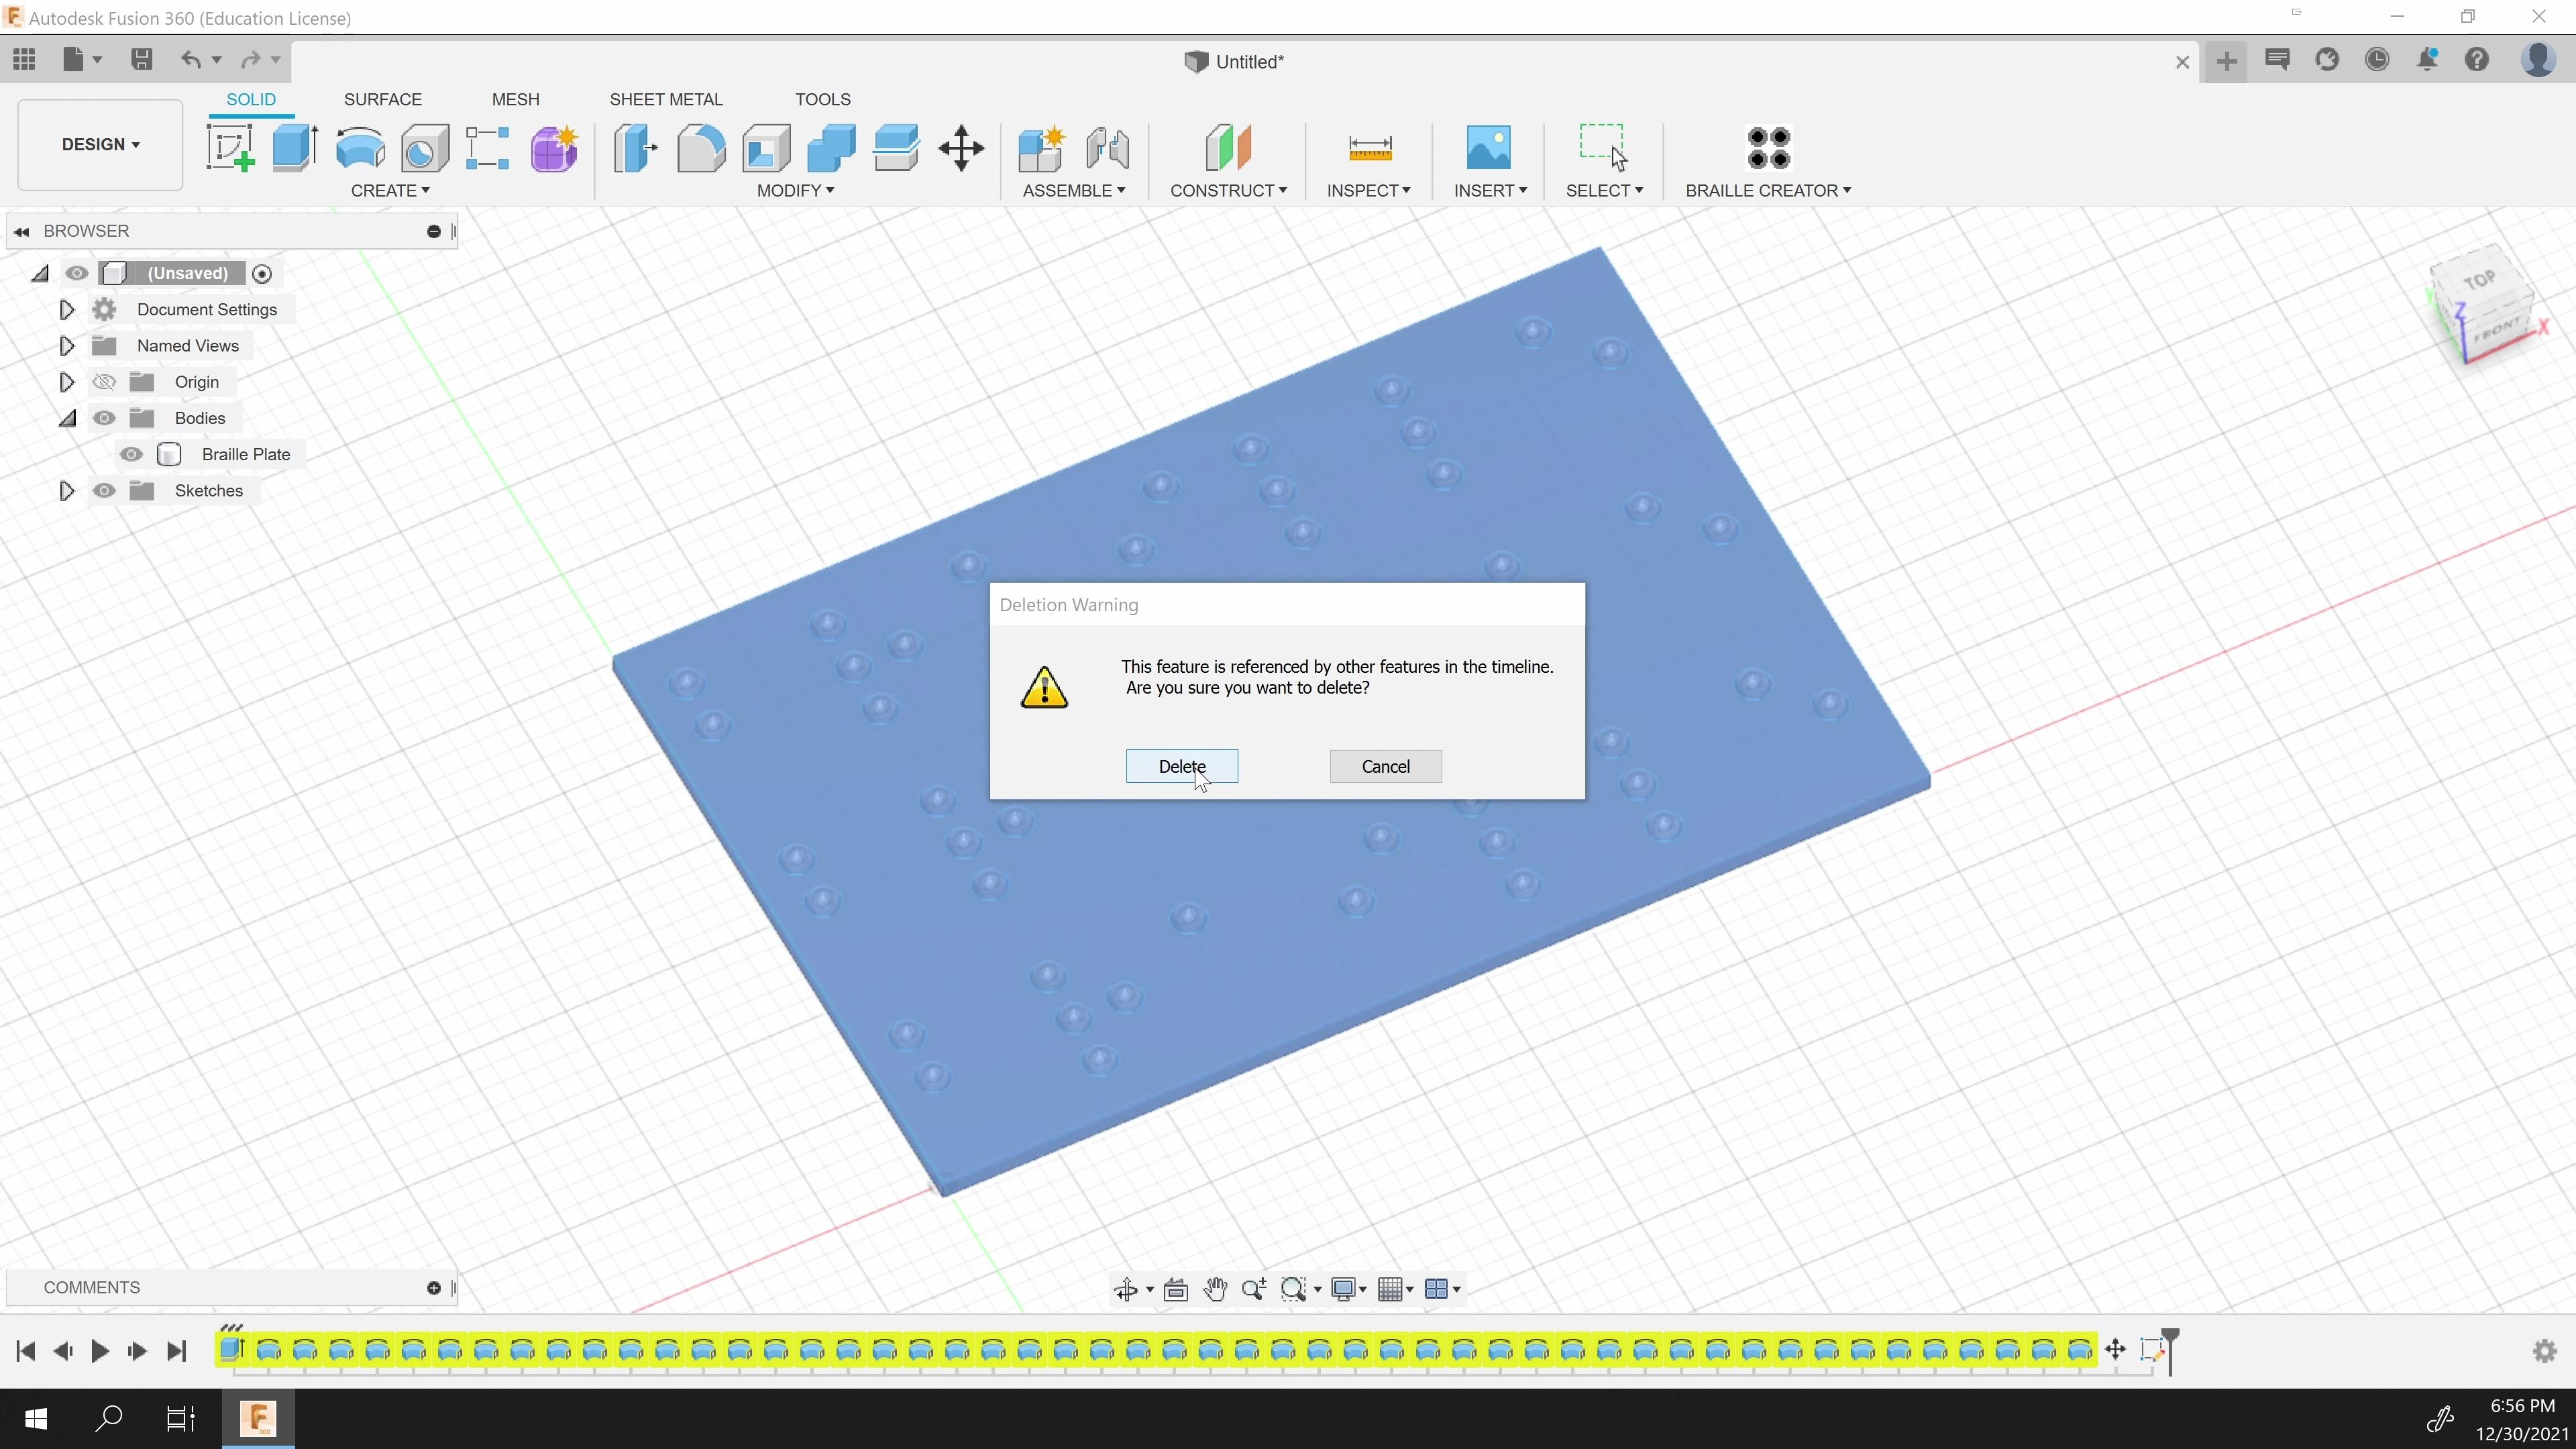Open the SHEET METAL tab
2576x1449 pixels.
point(665,99)
